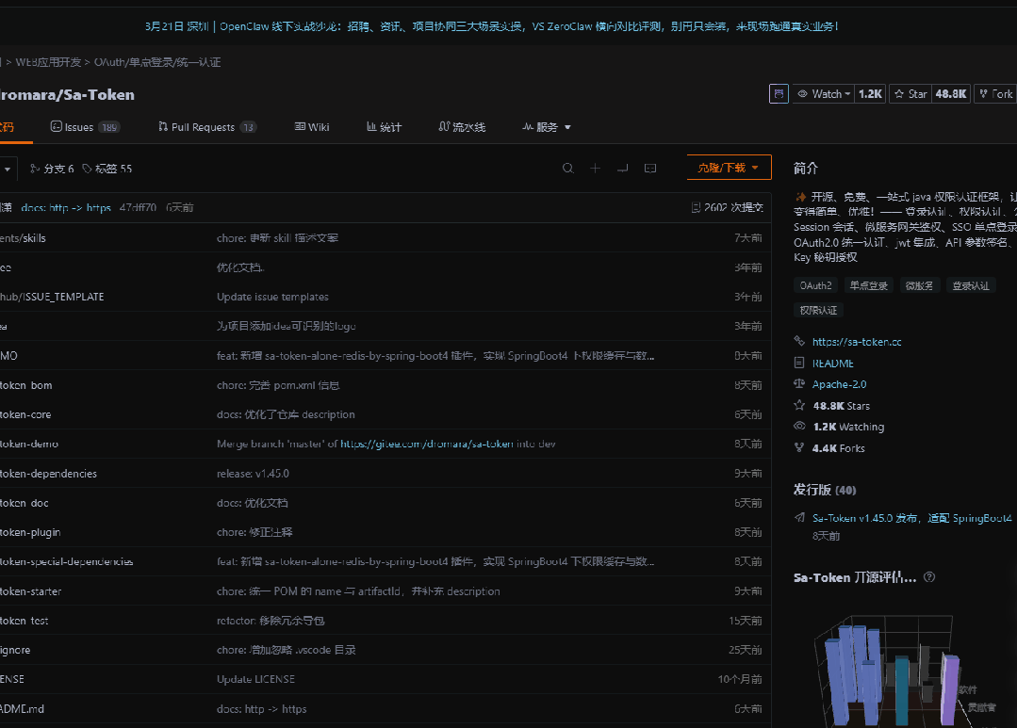Open commit message release: v1.45.0
This screenshot has width=1017, height=728.
(253, 473)
